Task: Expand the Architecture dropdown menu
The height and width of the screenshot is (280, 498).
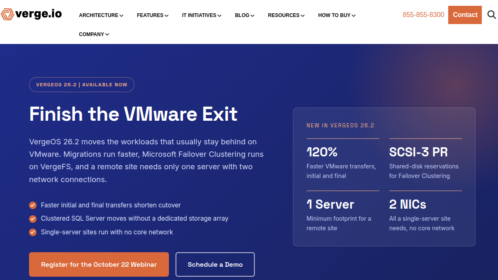Action: coord(101,15)
